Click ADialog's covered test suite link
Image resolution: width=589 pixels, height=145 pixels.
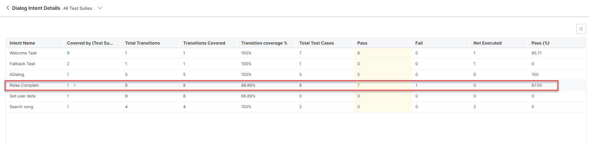(68, 75)
